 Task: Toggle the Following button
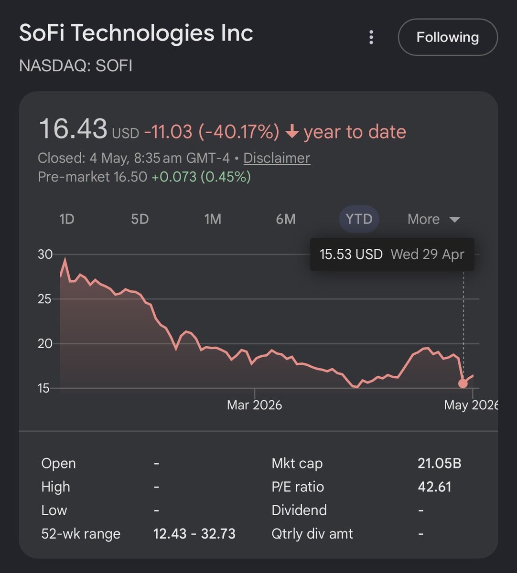coord(448,37)
